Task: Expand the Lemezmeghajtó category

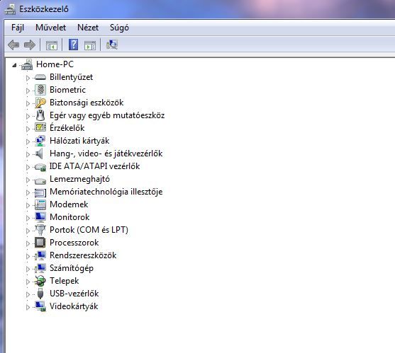Action: coord(28,180)
